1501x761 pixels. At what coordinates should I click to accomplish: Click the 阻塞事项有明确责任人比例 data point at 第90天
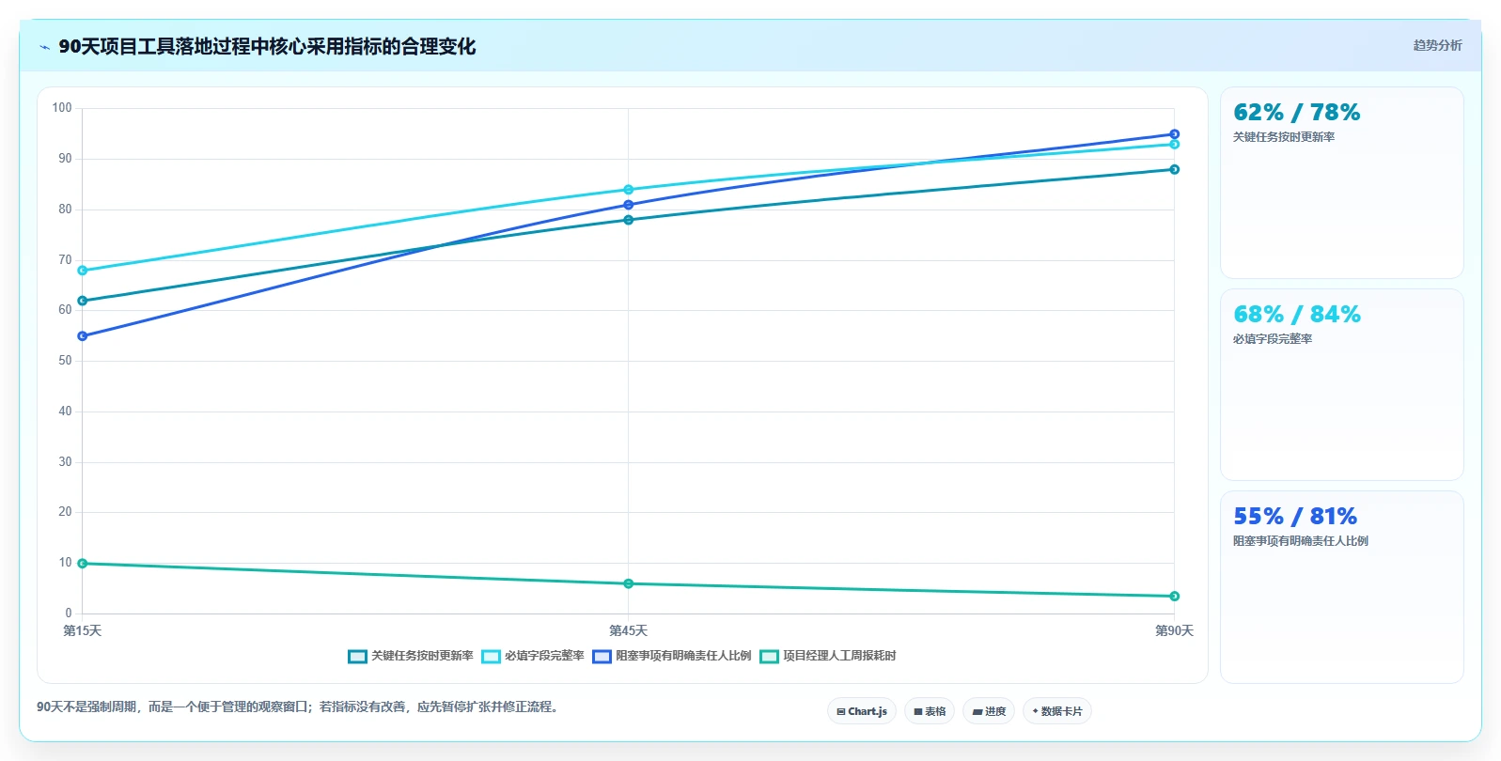pos(1175,134)
